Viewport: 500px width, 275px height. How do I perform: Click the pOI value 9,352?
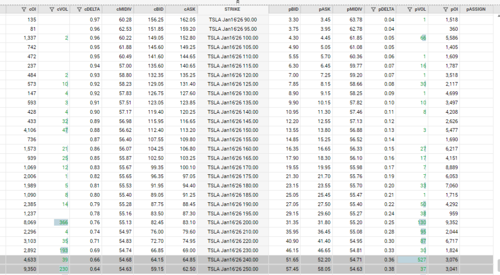click(x=452, y=222)
